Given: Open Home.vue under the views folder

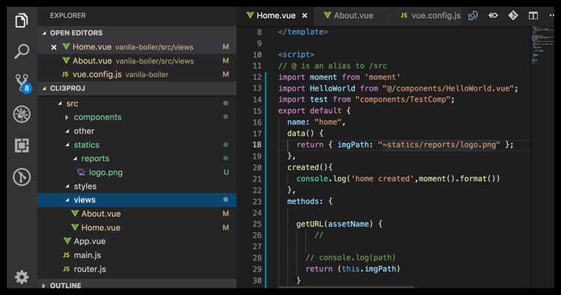Looking at the screenshot, I should click(x=137, y=228).
